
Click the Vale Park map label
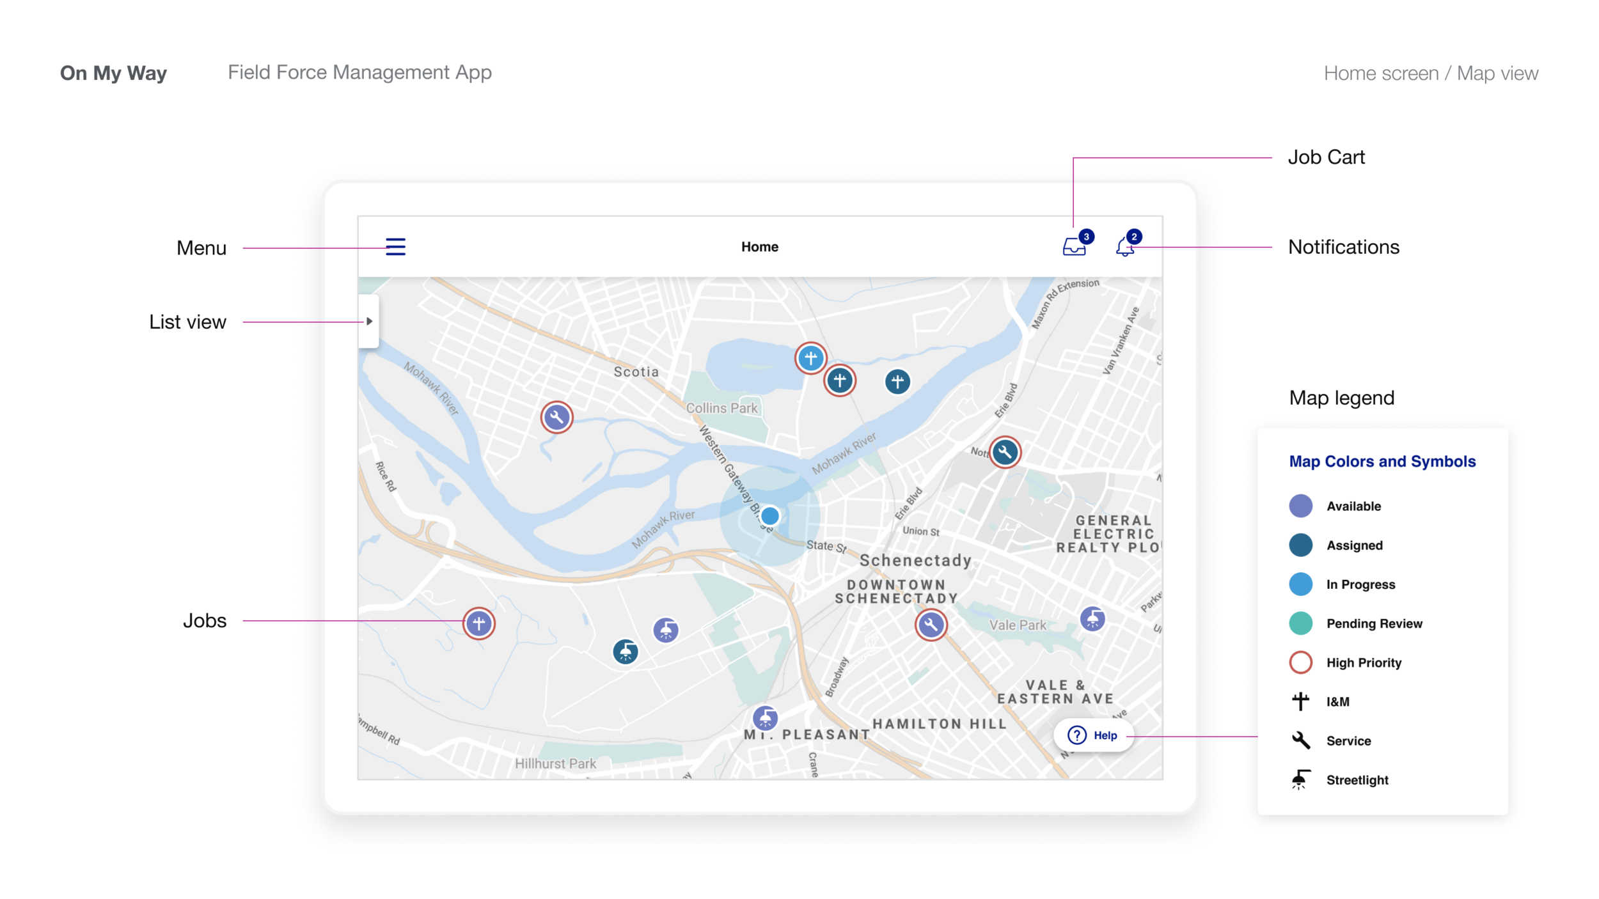1018,625
